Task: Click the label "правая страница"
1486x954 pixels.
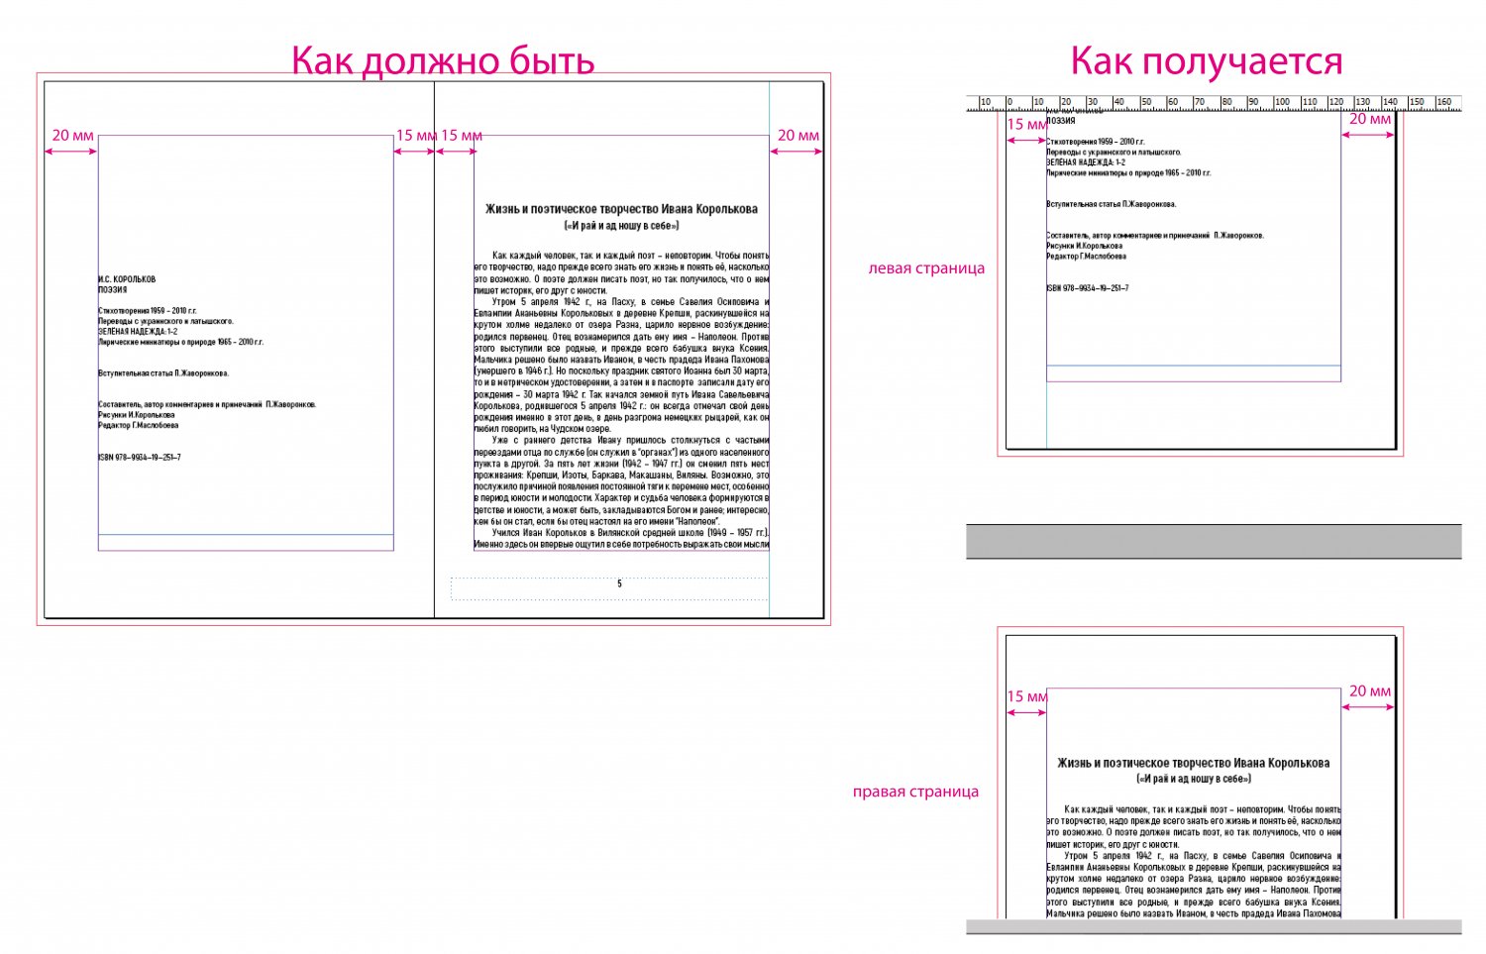Action: tap(915, 792)
